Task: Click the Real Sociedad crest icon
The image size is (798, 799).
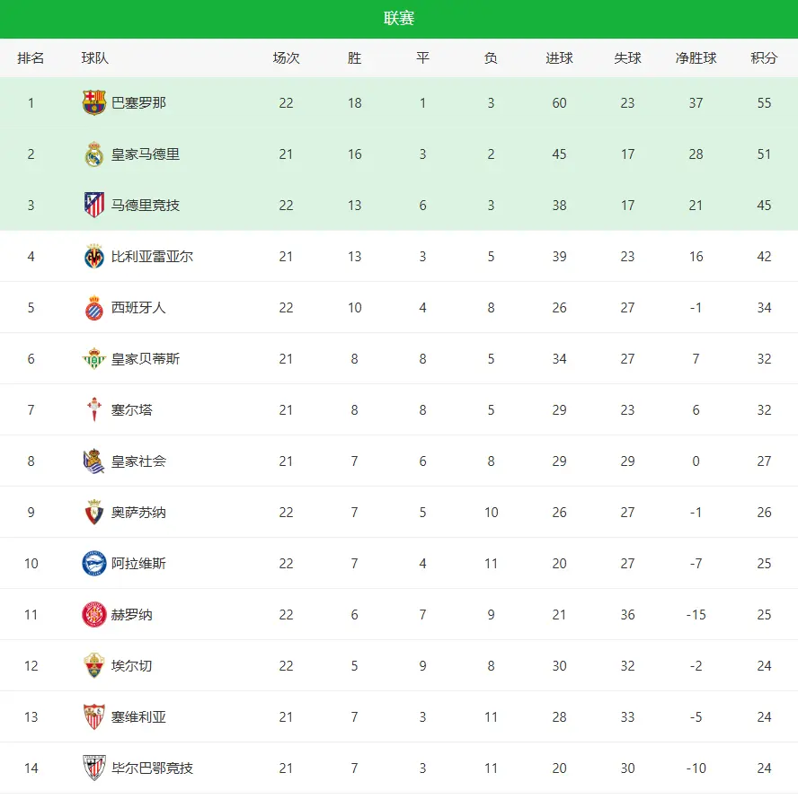Action: [94, 461]
